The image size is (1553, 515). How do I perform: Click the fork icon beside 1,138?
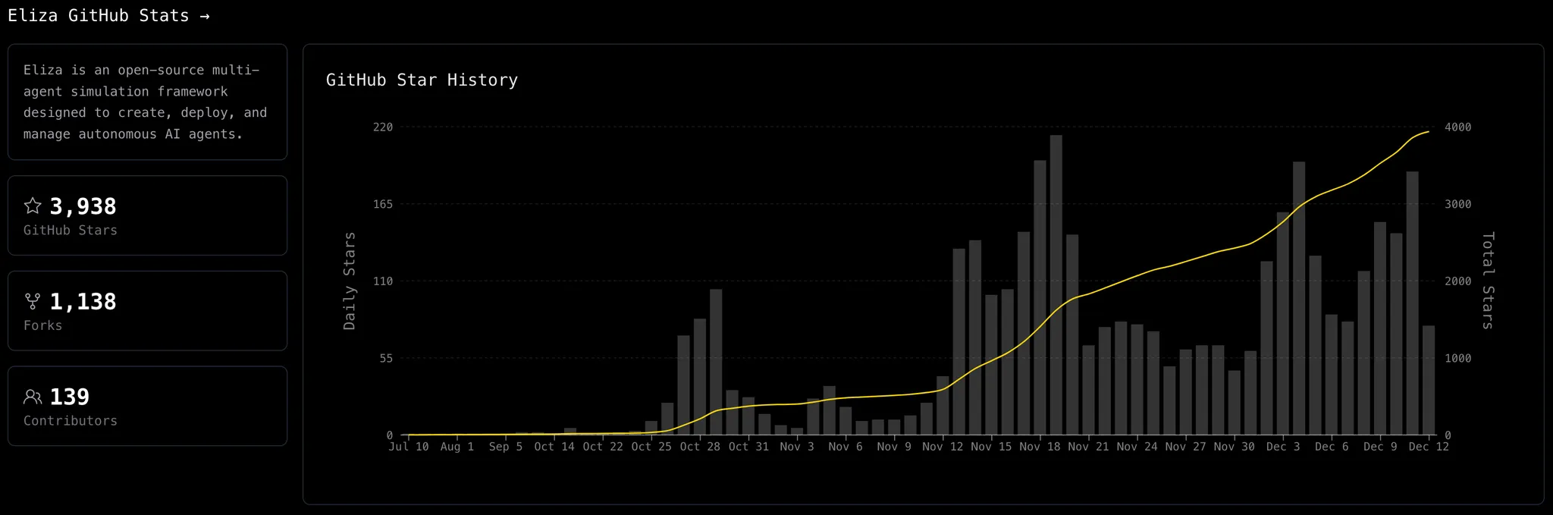tap(33, 301)
